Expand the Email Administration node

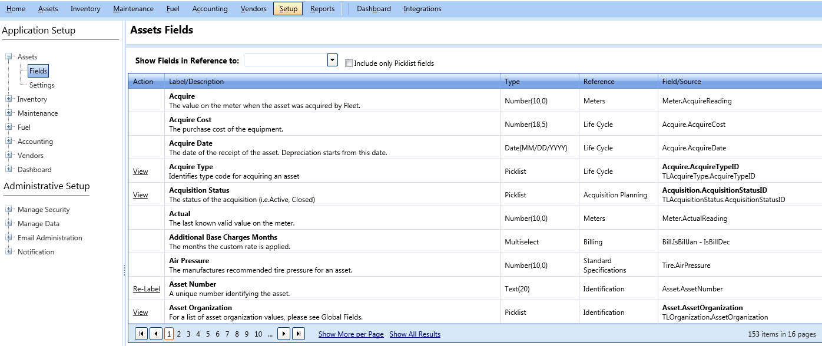[9, 238]
